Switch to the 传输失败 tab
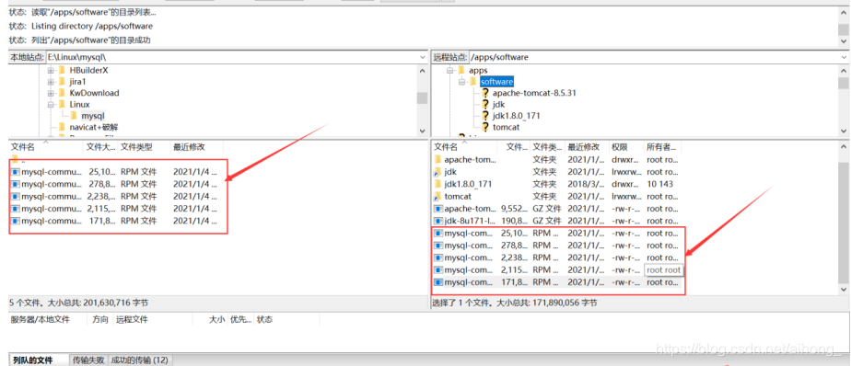The width and height of the screenshot is (851, 366). (88, 360)
